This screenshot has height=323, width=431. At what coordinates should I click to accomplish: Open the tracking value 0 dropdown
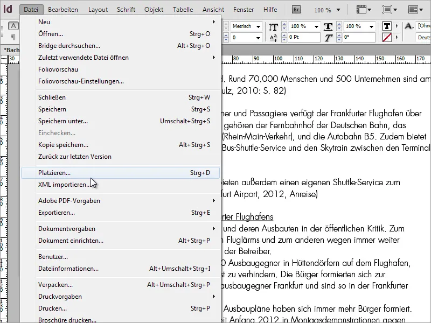point(258,38)
